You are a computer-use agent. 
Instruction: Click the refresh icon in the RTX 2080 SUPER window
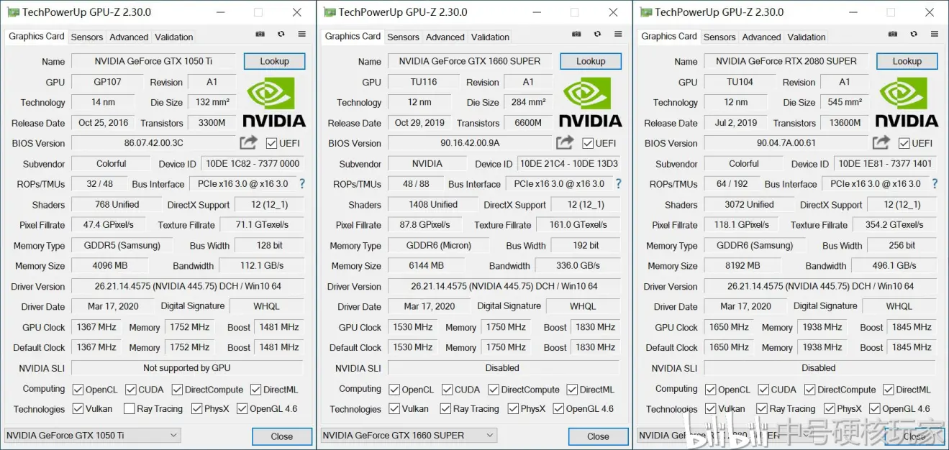click(x=913, y=34)
